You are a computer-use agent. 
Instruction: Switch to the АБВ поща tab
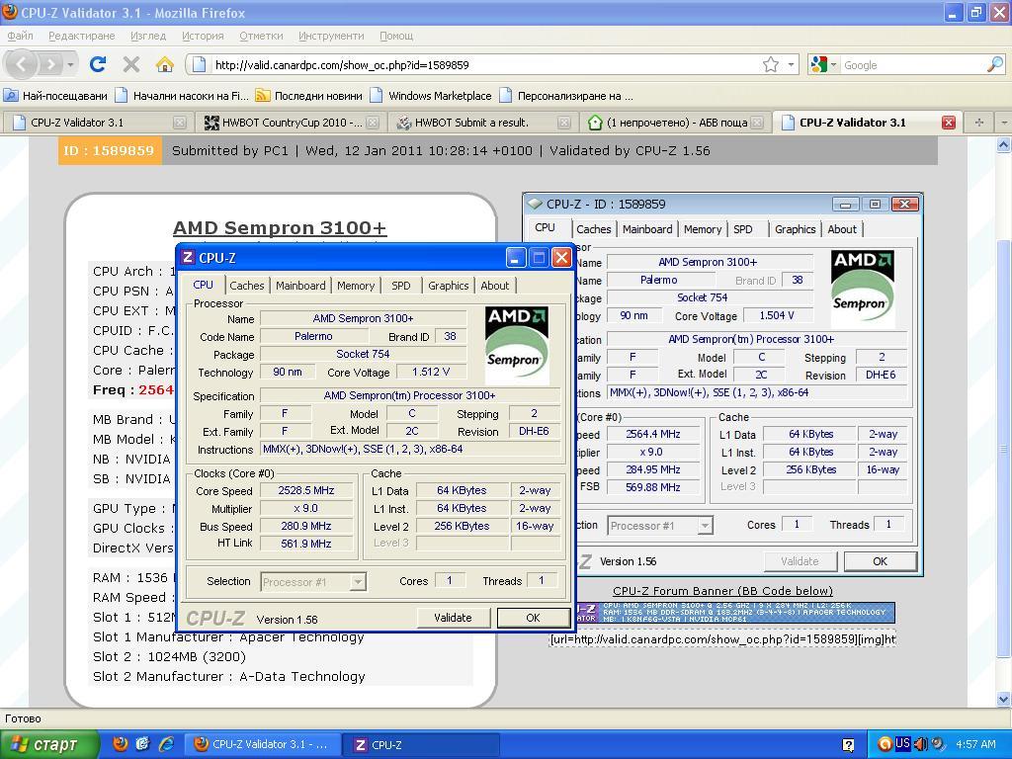click(675, 122)
